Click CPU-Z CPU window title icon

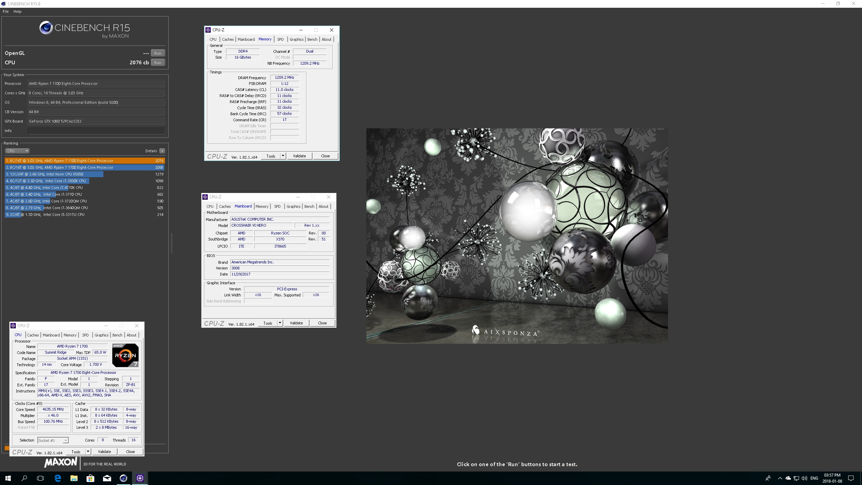[x=13, y=326]
